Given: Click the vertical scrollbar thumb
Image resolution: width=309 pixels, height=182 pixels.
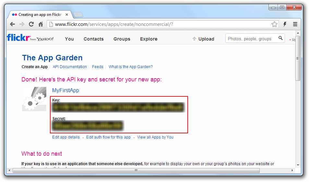Looking at the screenshot, I should 298,58.
